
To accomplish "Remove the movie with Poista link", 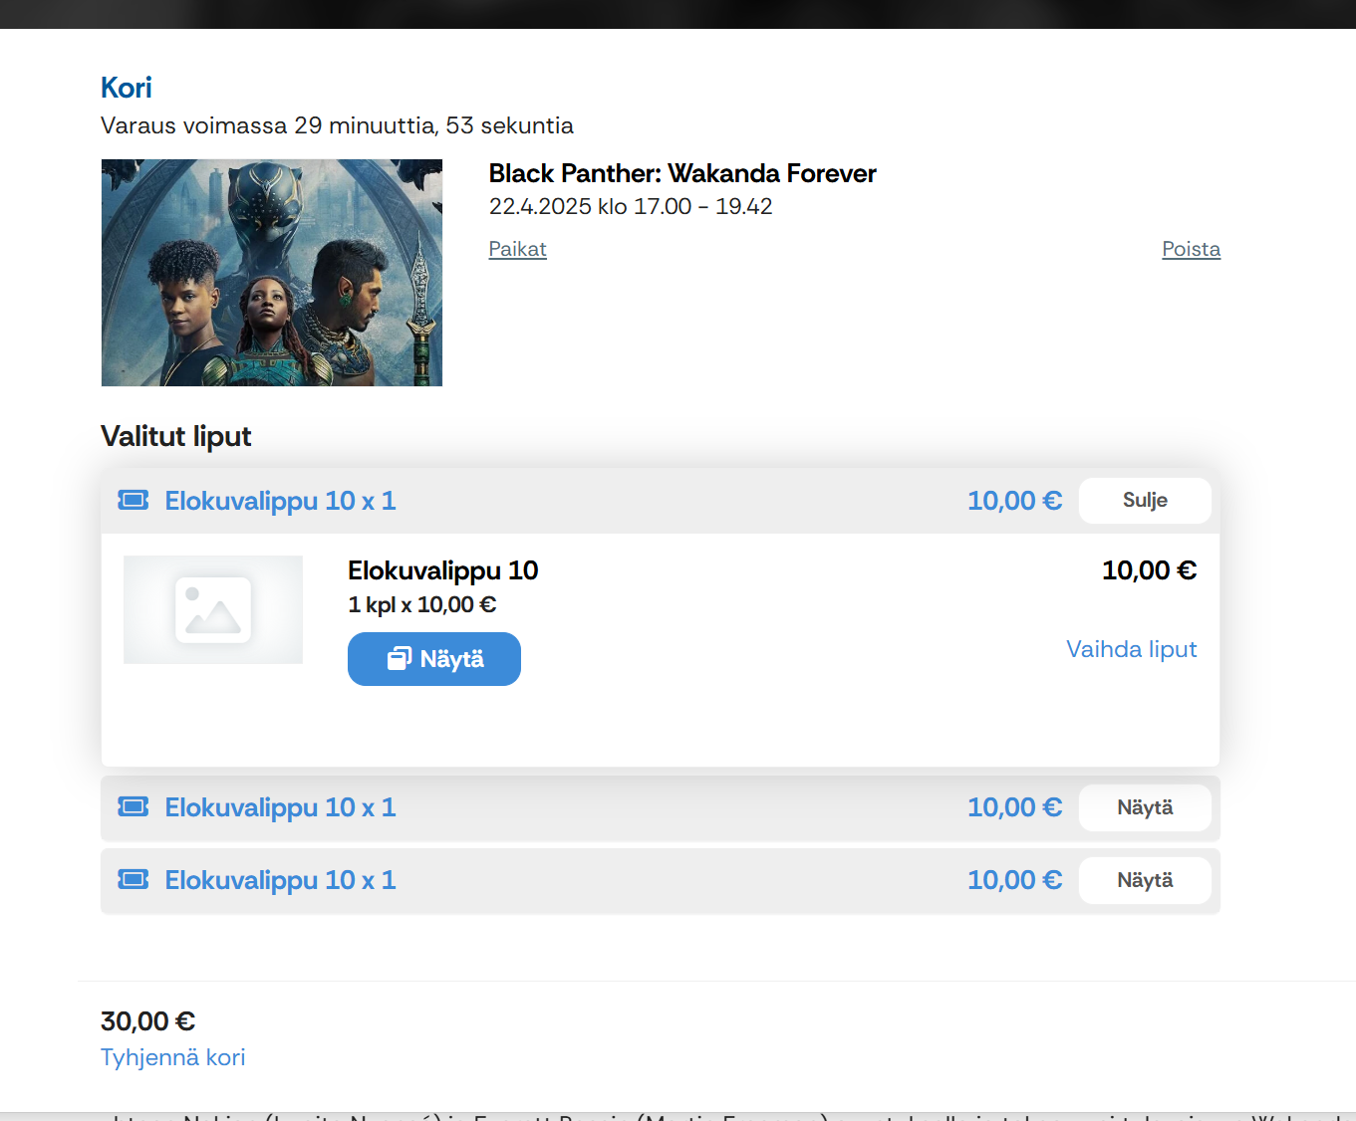I will (1191, 249).
